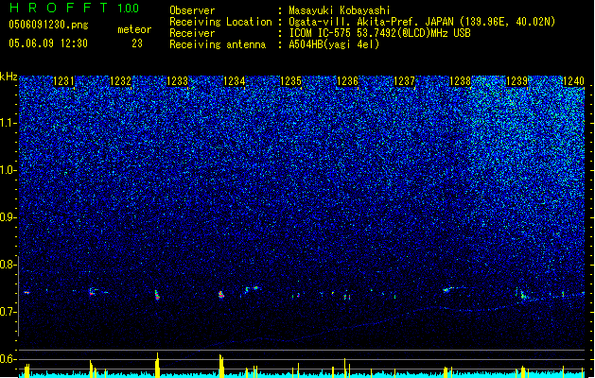Click receiver value ICOM IC-575 53.7492 MHz
The image size is (595, 378).
click(379, 33)
